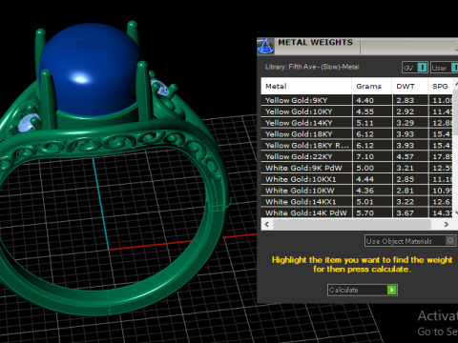Click the 2.92 DWT value
The height and width of the screenshot is (343, 458).
click(405, 111)
